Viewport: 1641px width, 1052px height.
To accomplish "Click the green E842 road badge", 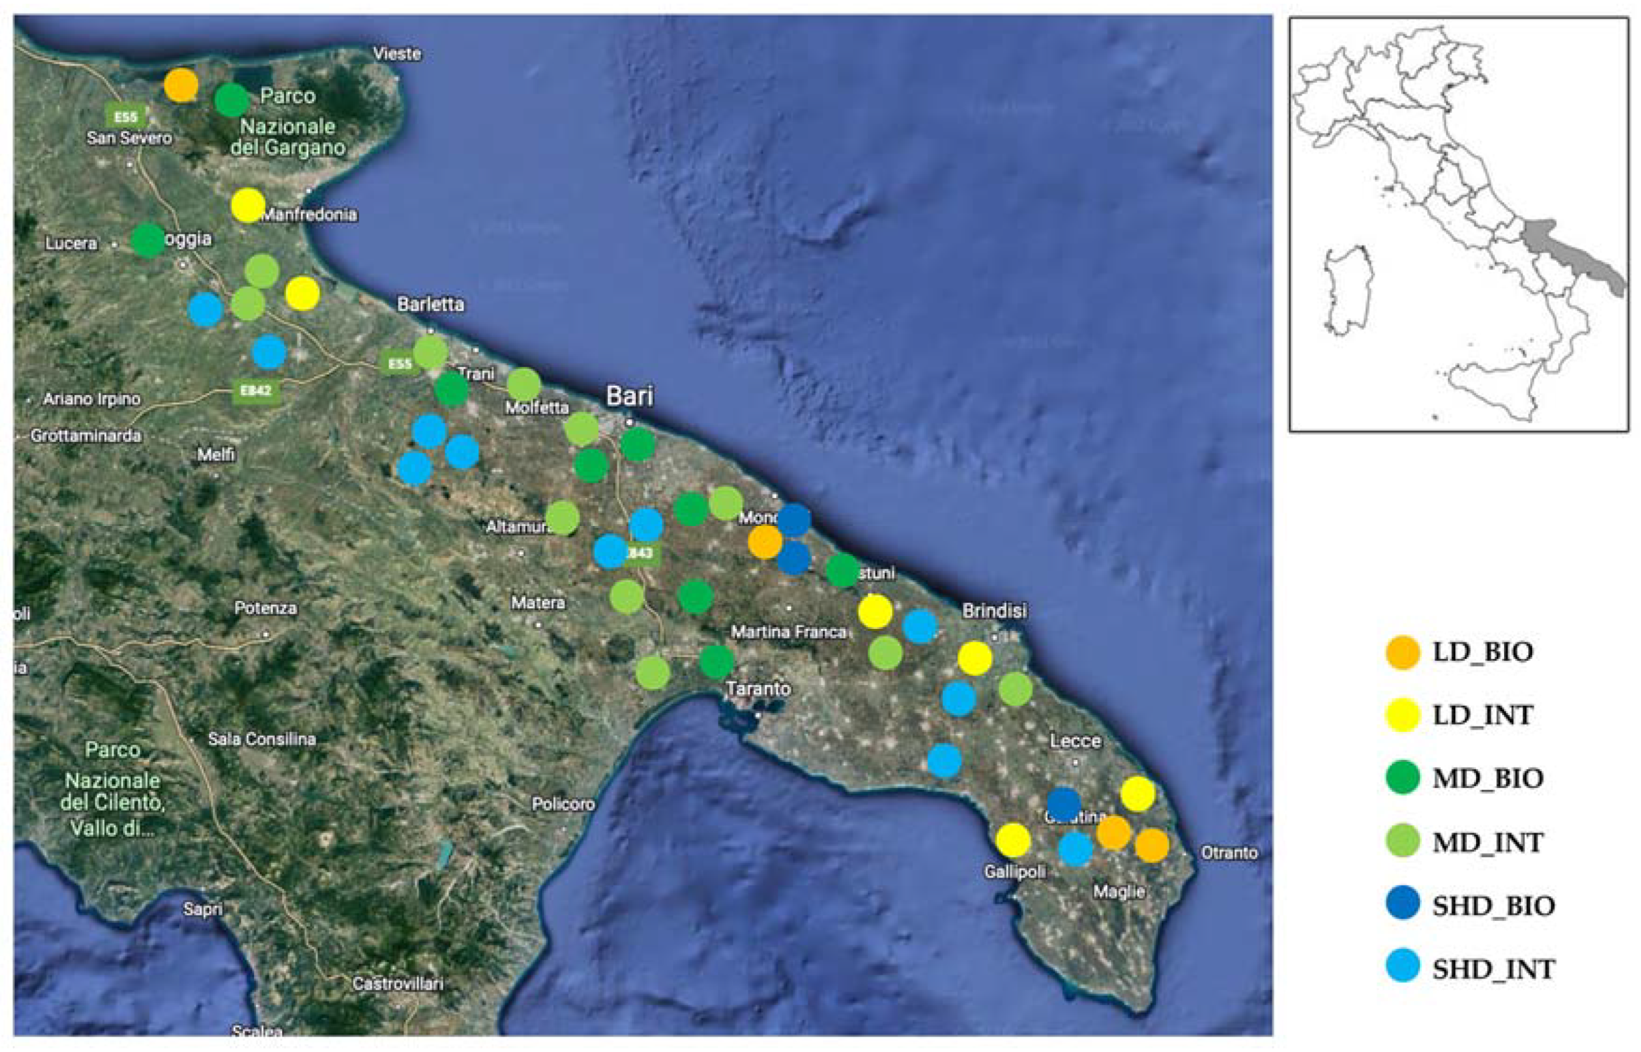I will click(255, 391).
